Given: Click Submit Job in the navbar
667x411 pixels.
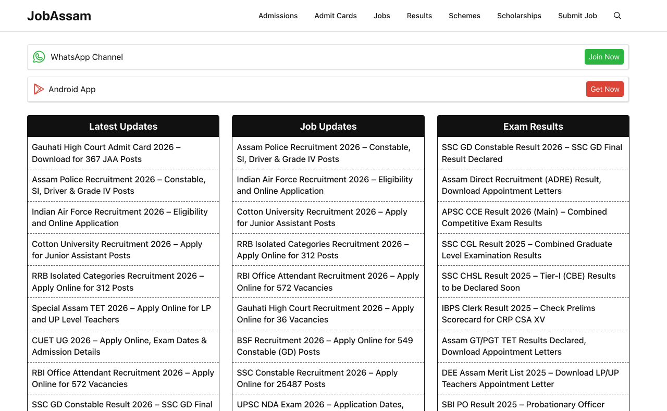Looking at the screenshot, I should pyautogui.click(x=577, y=16).
